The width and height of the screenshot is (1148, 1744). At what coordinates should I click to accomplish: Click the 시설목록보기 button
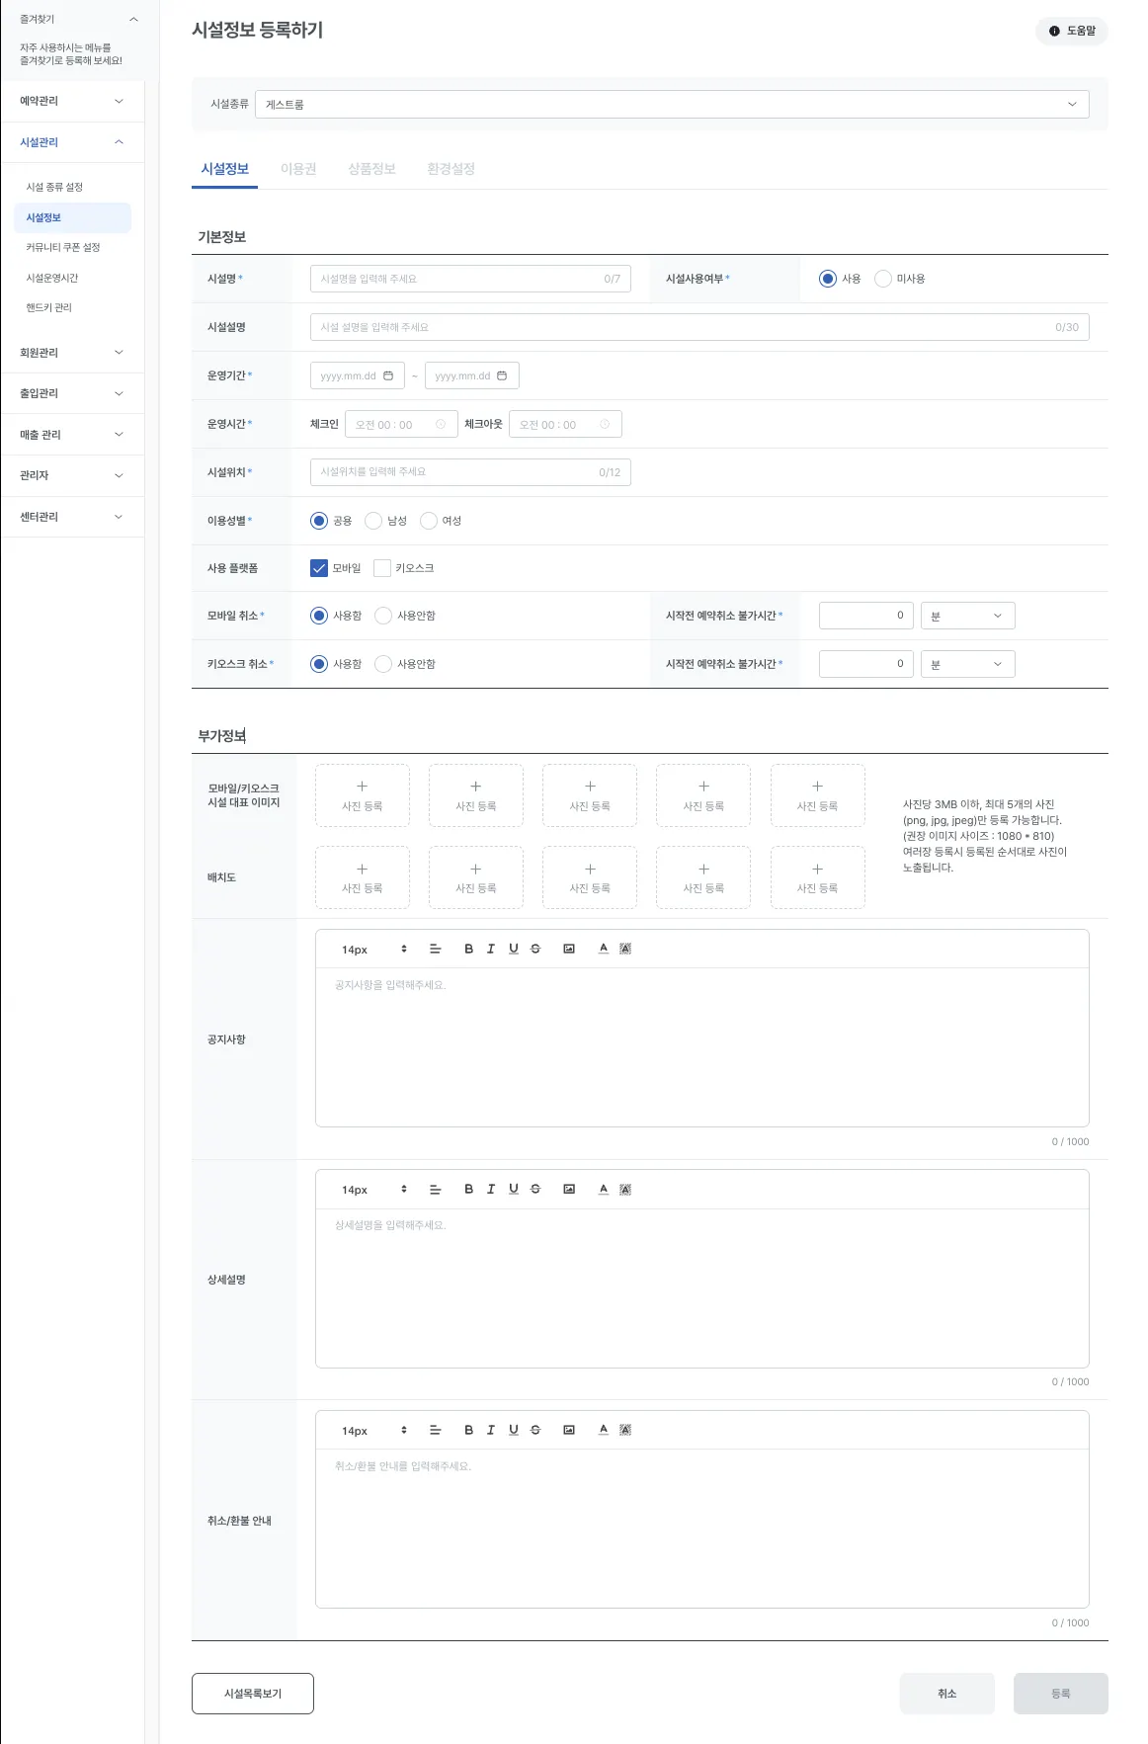pyautogui.click(x=253, y=1694)
